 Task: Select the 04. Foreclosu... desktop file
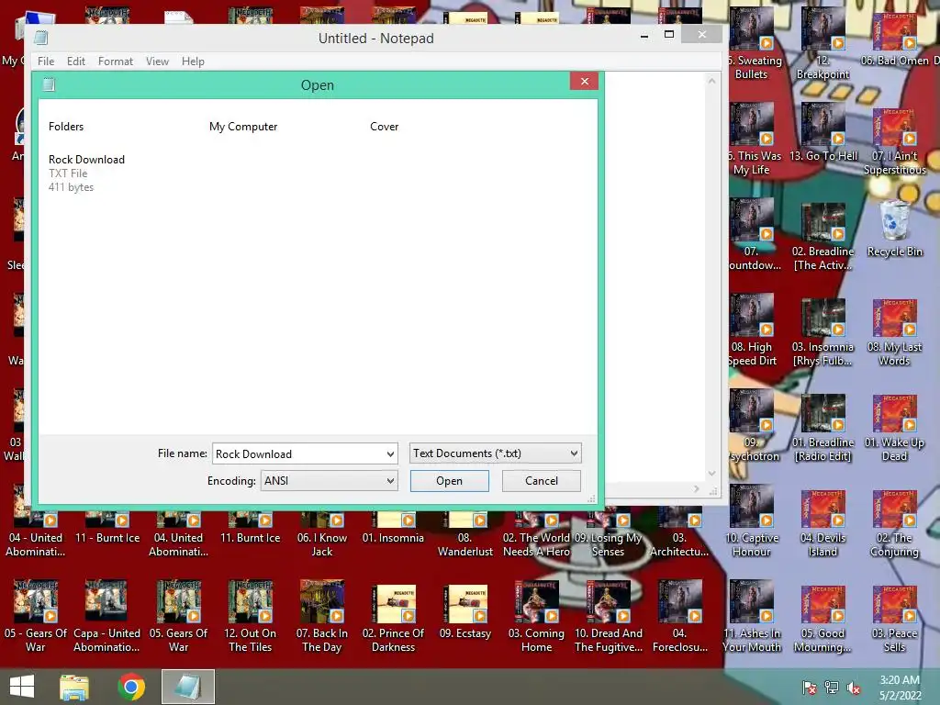(680, 618)
